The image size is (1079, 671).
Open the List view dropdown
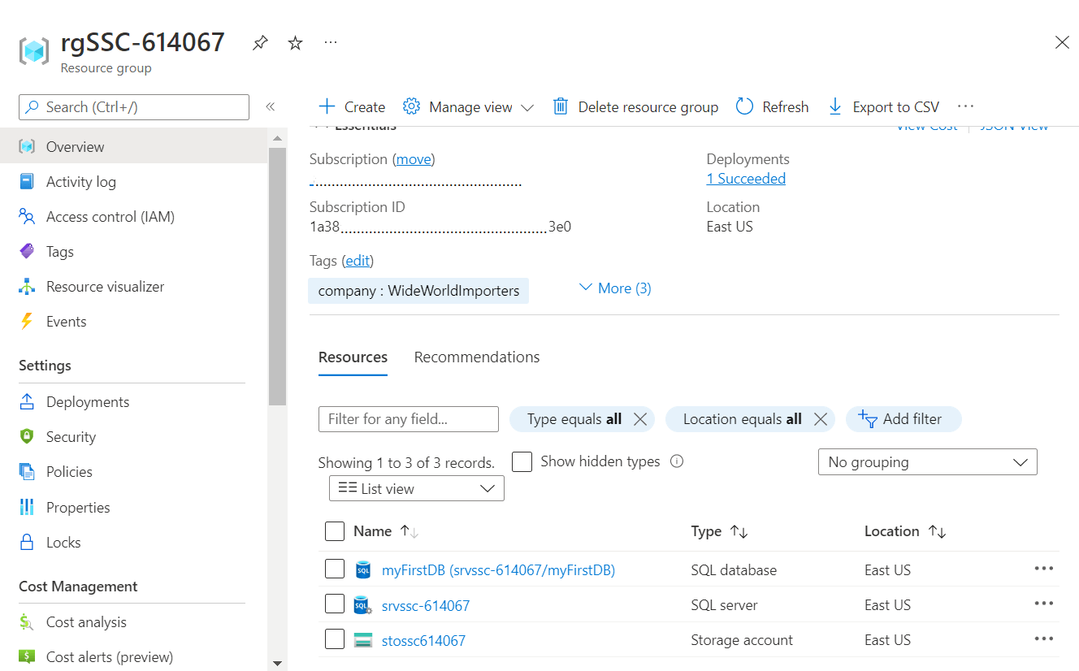coord(416,488)
